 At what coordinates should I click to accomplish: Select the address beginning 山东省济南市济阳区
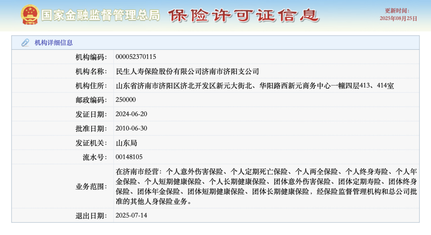(x=255, y=86)
